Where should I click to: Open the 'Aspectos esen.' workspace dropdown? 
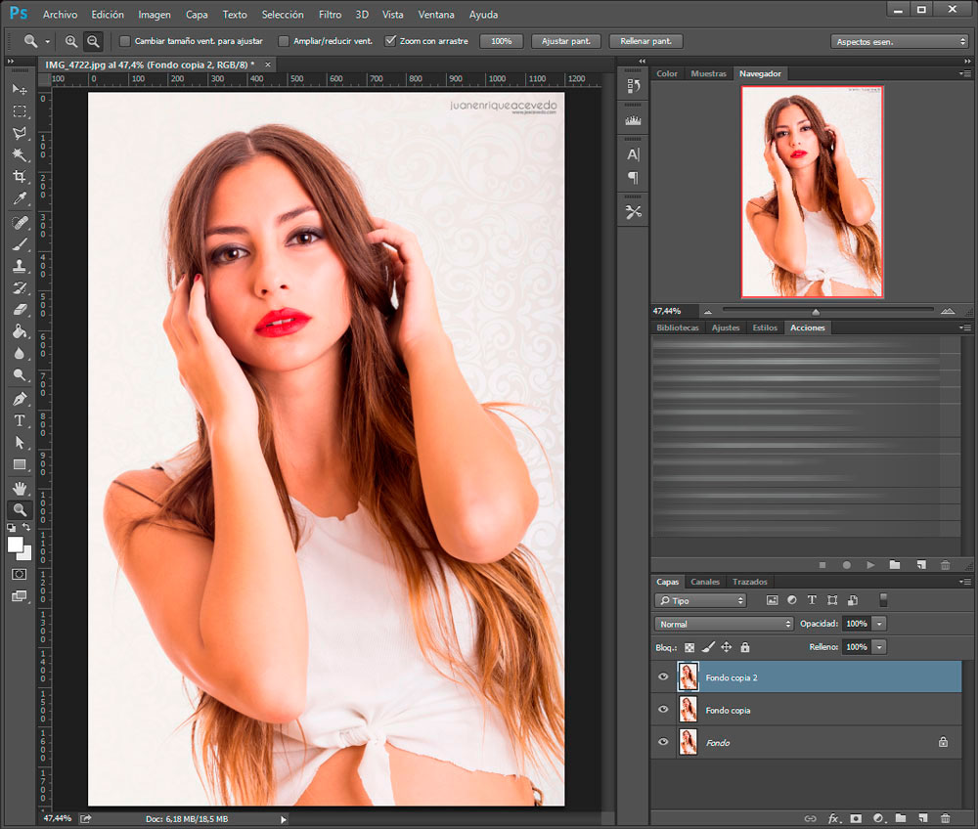tap(900, 42)
